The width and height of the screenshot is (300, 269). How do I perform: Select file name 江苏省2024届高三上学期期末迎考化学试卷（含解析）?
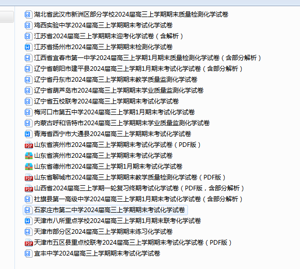[108, 36]
